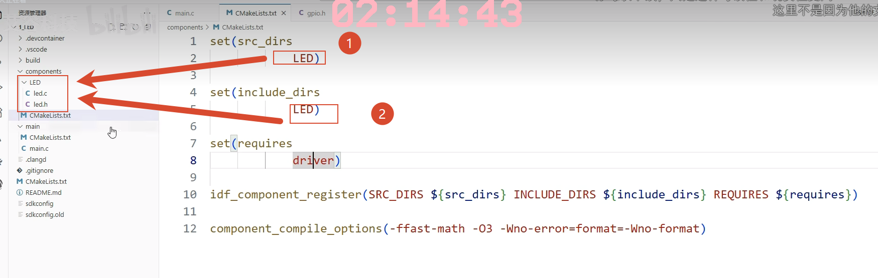Expand the .vscode folder

click(x=20, y=49)
